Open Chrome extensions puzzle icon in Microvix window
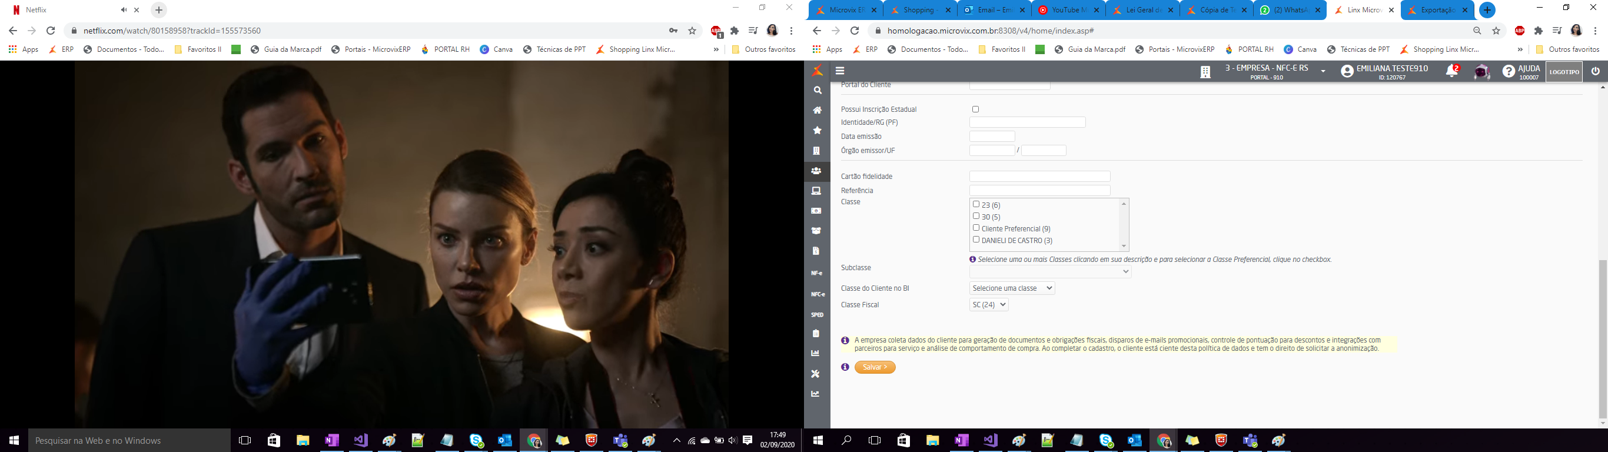Image resolution: width=1608 pixels, height=452 pixels. tap(1539, 31)
